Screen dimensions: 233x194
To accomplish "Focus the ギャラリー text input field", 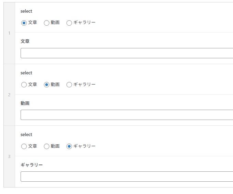I will click(x=127, y=177).
